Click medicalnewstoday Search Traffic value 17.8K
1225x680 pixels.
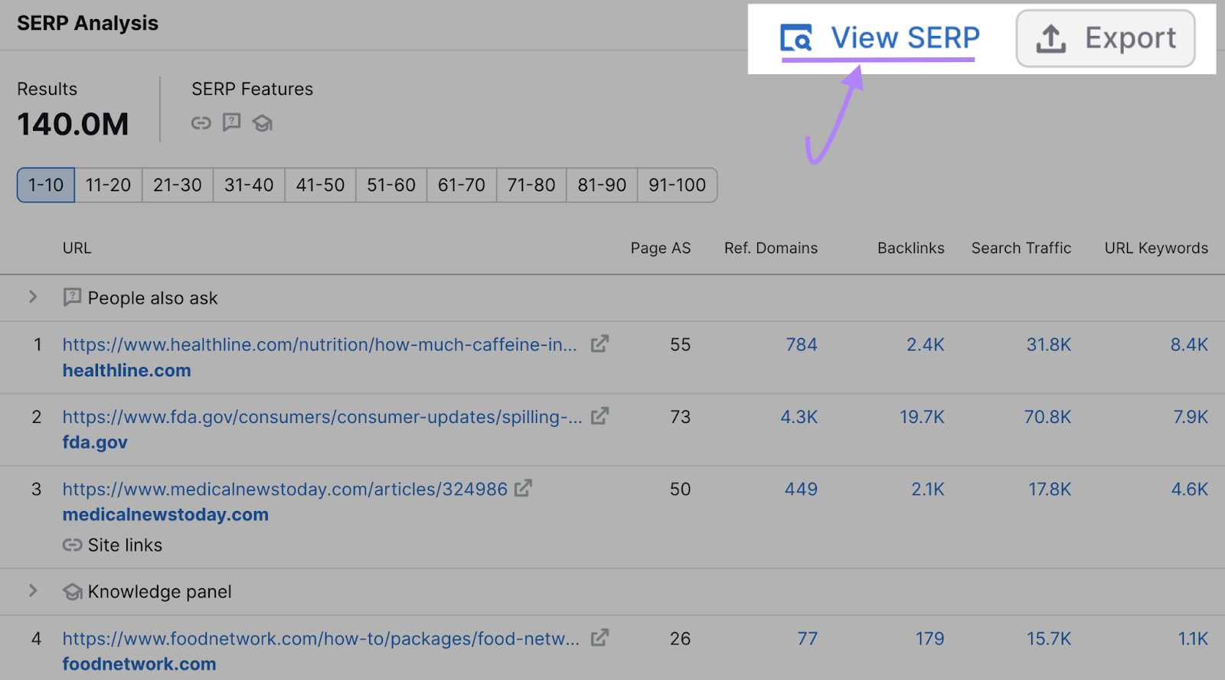coord(1050,490)
